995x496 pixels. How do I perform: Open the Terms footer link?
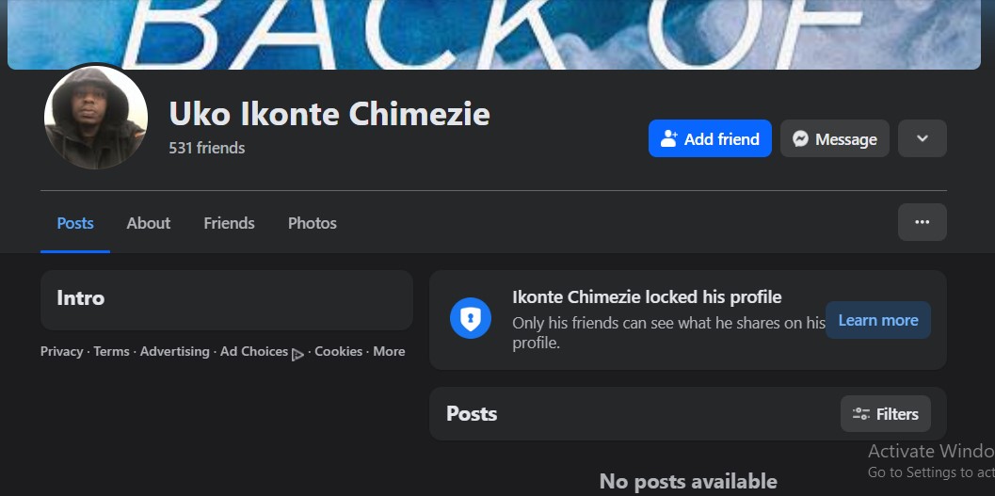(111, 351)
